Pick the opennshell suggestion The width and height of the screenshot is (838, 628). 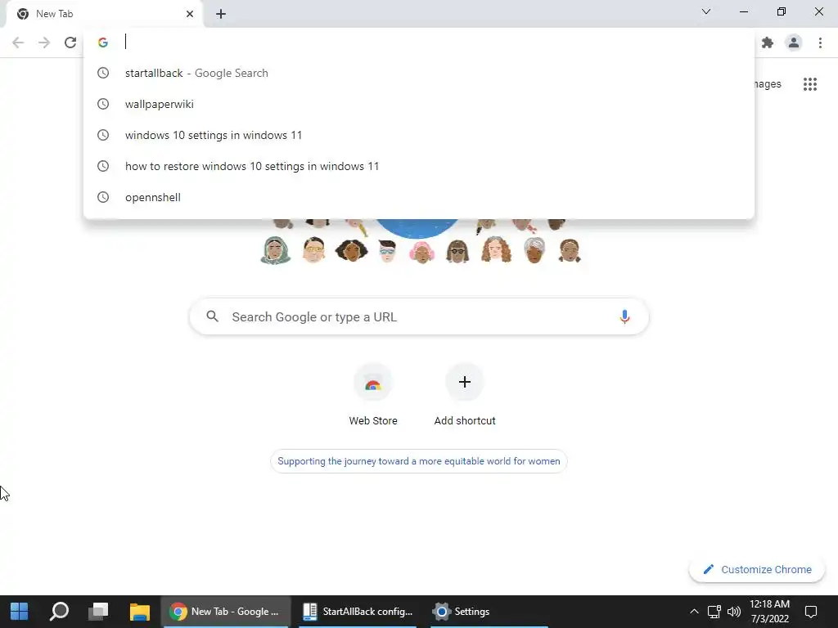(418, 197)
